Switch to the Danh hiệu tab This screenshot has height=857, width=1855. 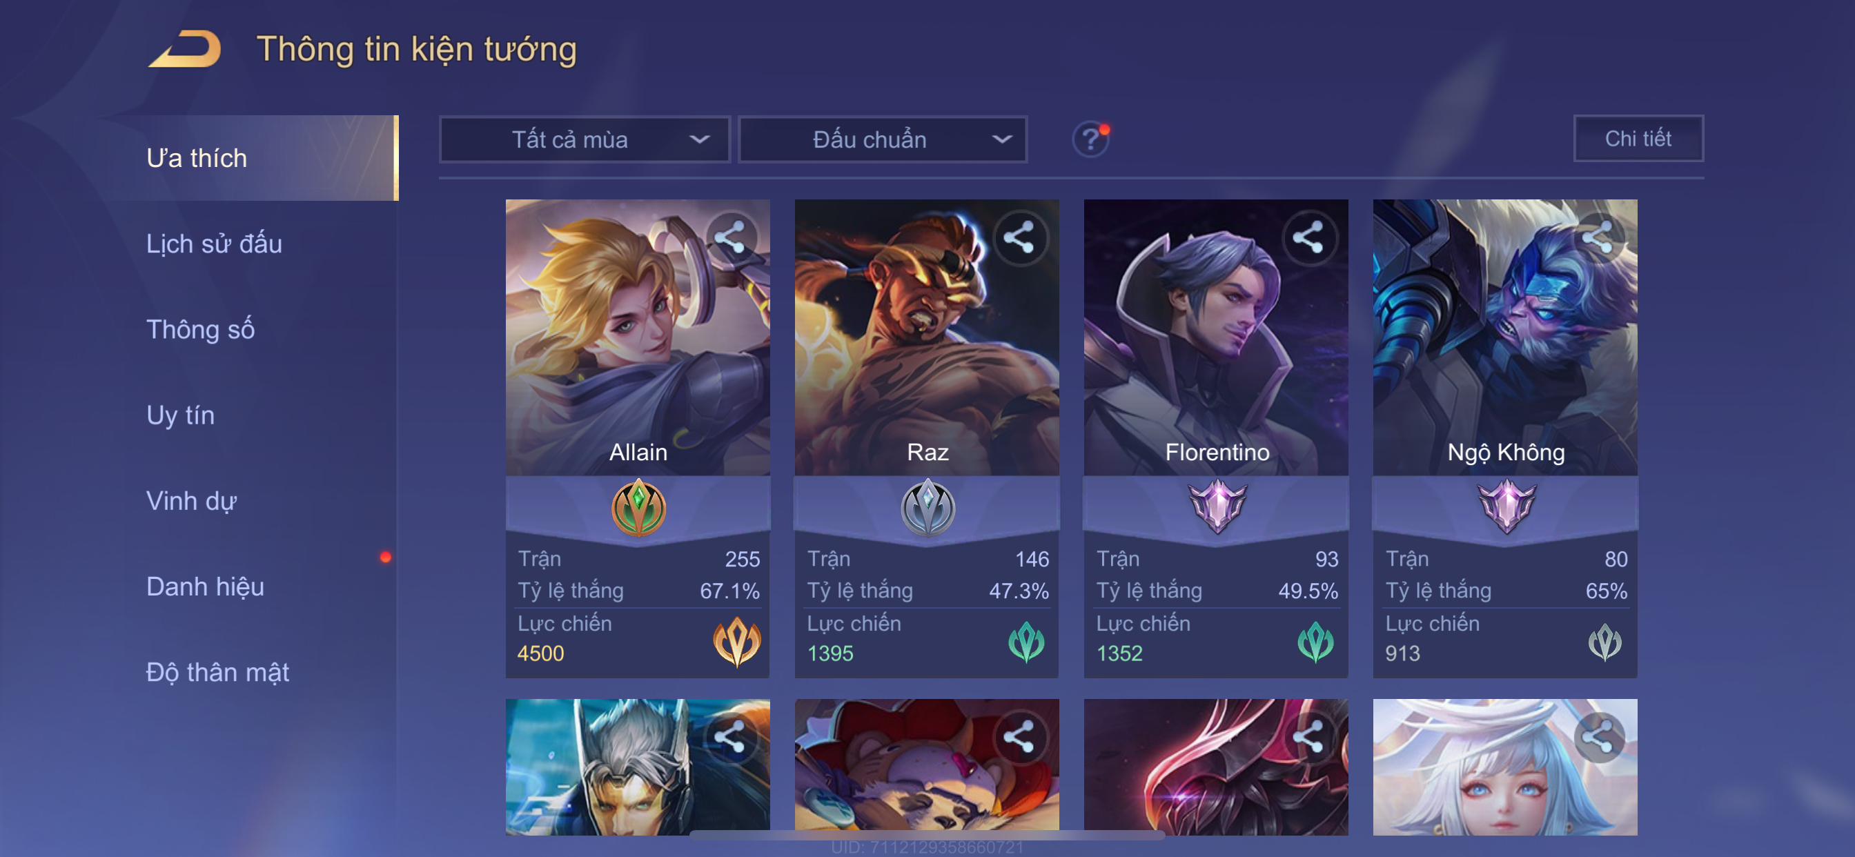coord(205,587)
